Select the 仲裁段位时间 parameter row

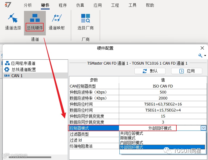94,104
